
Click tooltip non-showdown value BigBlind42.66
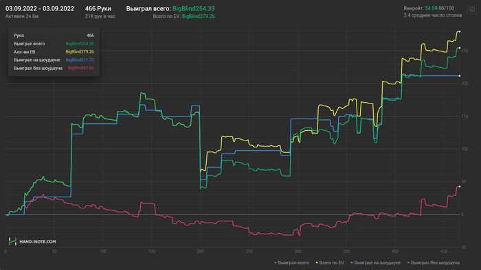(x=80, y=68)
